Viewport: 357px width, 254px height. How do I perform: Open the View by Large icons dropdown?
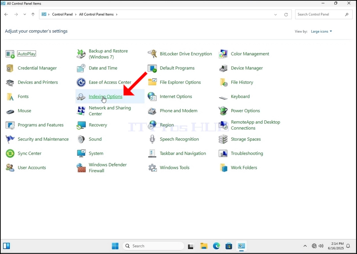coord(322,31)
